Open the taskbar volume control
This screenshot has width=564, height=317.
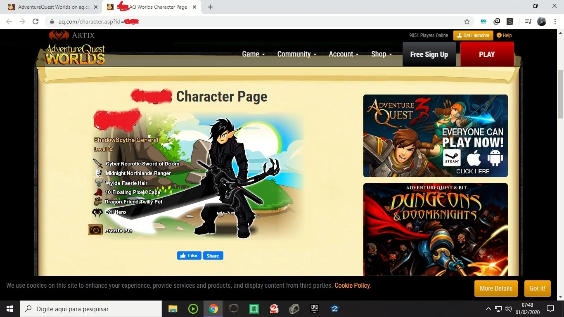click(x=508, y=309)
